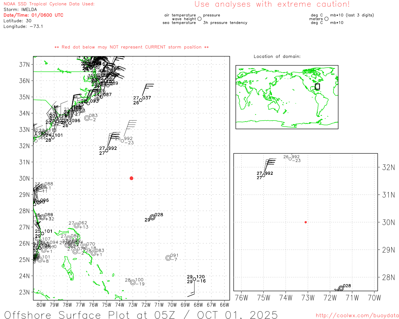Click zoomed panel station circle labeled 27 992

click(264, 175)
